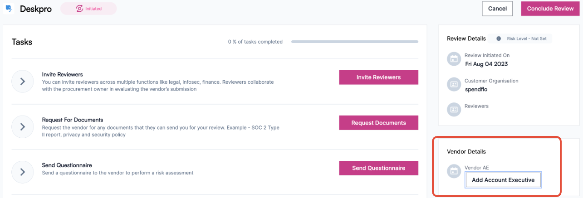Click the Vendor AE icon
This screenshot has width=583, height=198.
[454, 171]
